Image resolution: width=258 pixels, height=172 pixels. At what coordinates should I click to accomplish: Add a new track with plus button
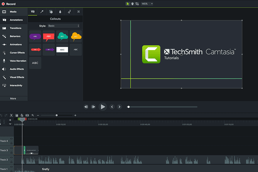tap(10, 120)
